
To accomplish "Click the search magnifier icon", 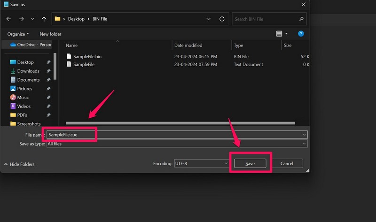I will click(301, 19).
